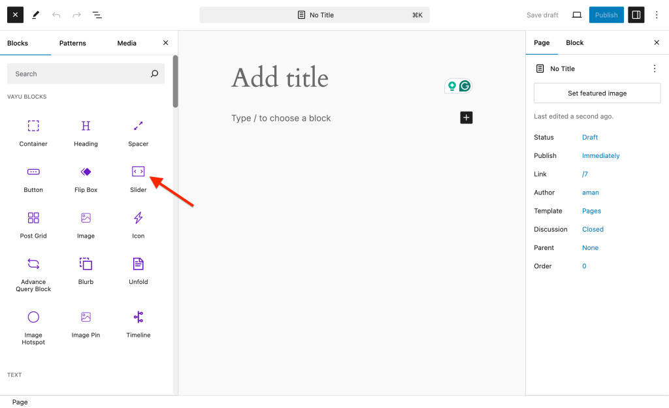669x408 pixels.
Task: Add a Container block
Action: tap(33, 132)
